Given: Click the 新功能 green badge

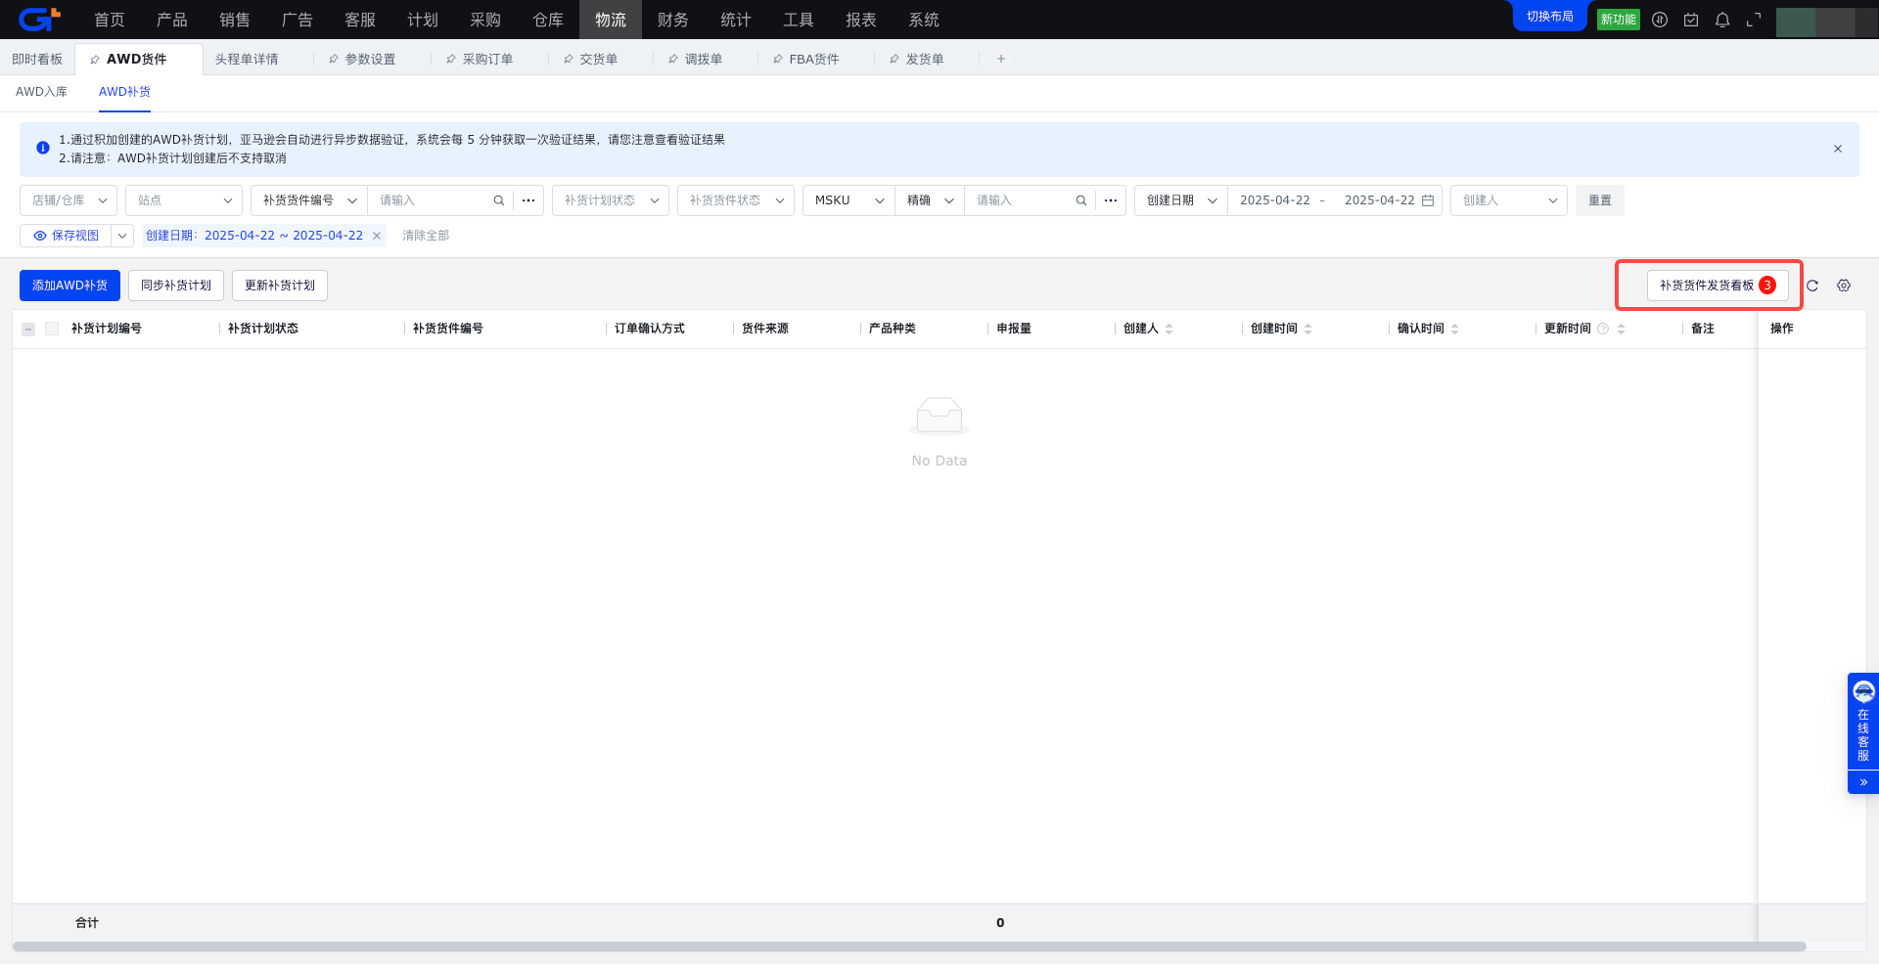Looking at the screenshot, I should [x=1619, y=20].
